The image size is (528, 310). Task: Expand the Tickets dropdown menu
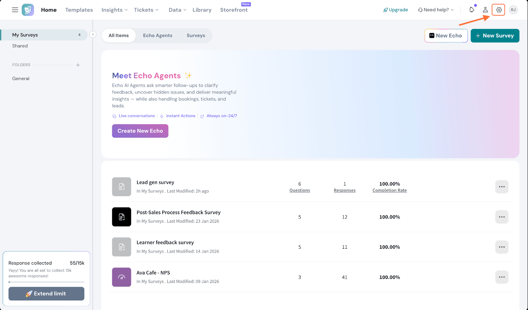[146, 10]
